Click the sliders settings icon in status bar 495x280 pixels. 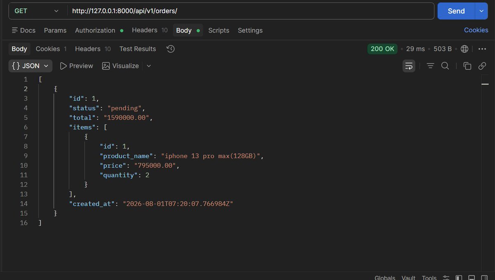(446, 278)
